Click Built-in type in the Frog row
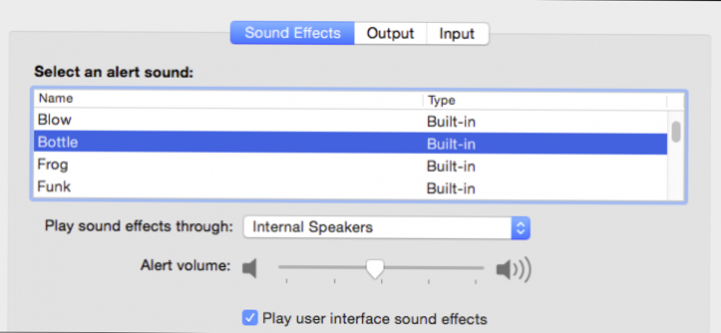Screen dimensions: 721x333 [451, 166]
